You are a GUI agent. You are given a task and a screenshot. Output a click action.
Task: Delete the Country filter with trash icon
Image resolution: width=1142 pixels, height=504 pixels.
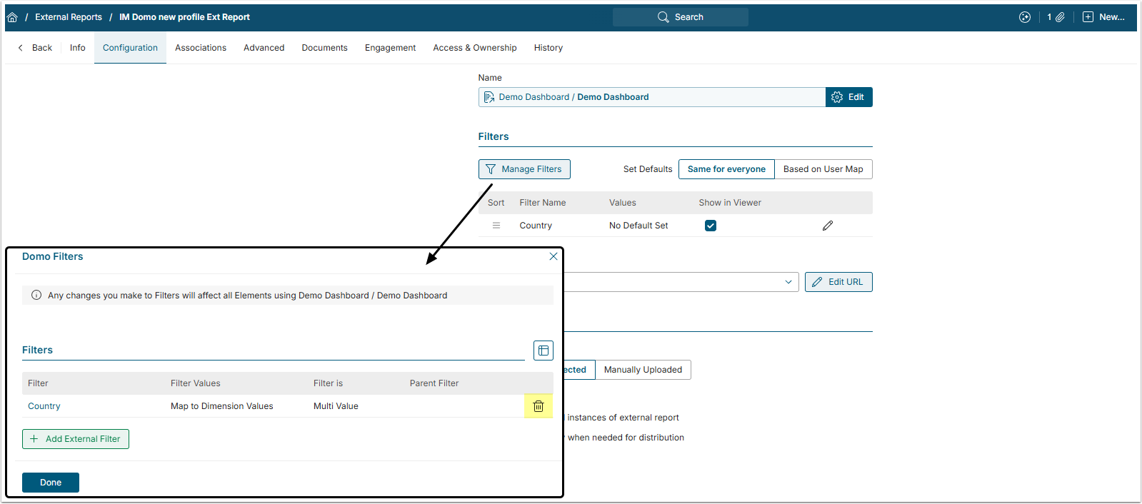(x=539, y=406)
